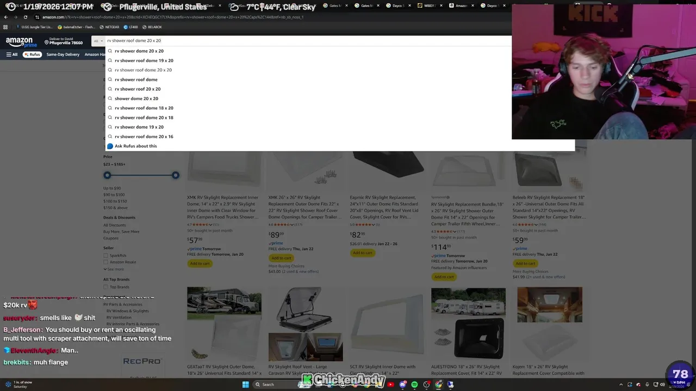Open NETGEAR bookmark
Screen dimensions: 696x391
pos(110,27)
